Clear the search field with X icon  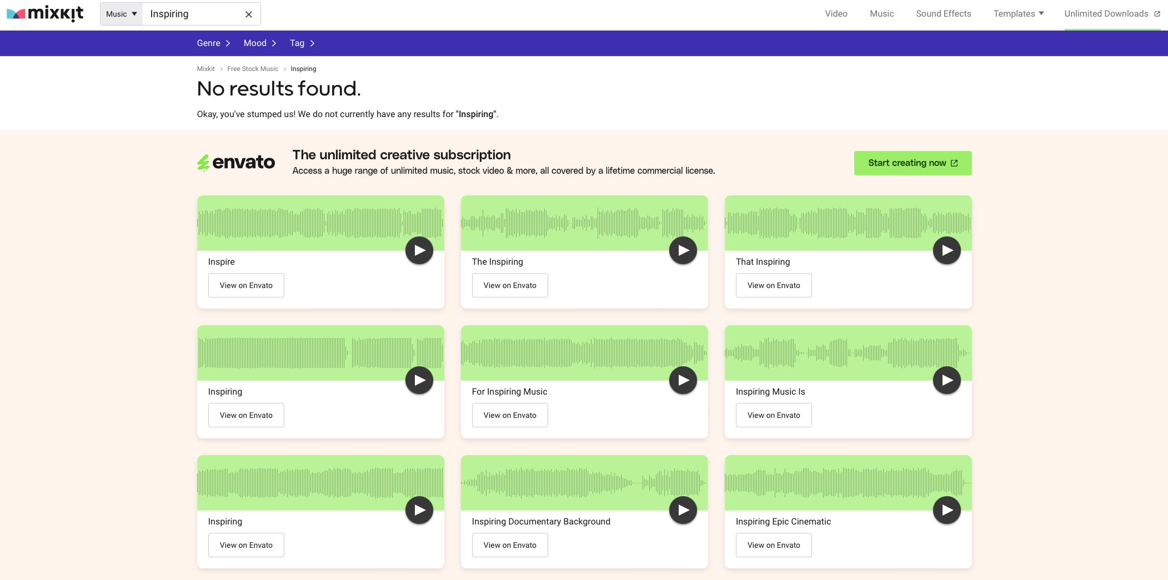[x=249, y=14]
